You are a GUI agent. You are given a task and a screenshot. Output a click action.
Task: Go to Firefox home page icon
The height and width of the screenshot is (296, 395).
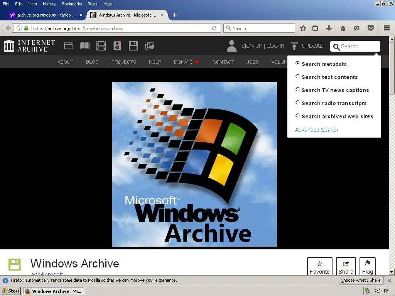(x=343, y=28)
